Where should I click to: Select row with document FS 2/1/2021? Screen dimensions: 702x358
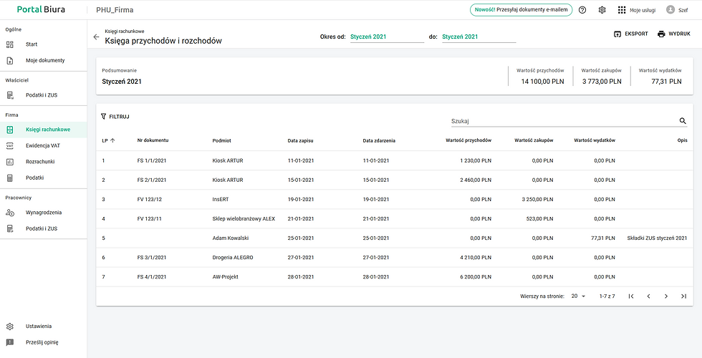click(x=395, y=180)
